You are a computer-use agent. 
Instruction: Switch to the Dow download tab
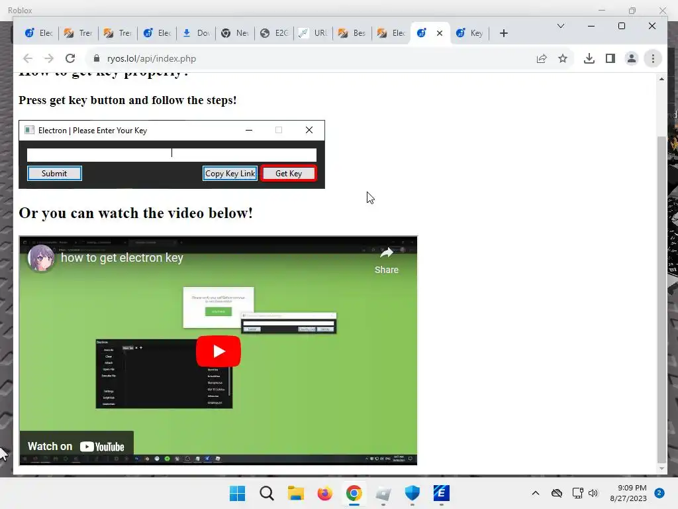196,33
